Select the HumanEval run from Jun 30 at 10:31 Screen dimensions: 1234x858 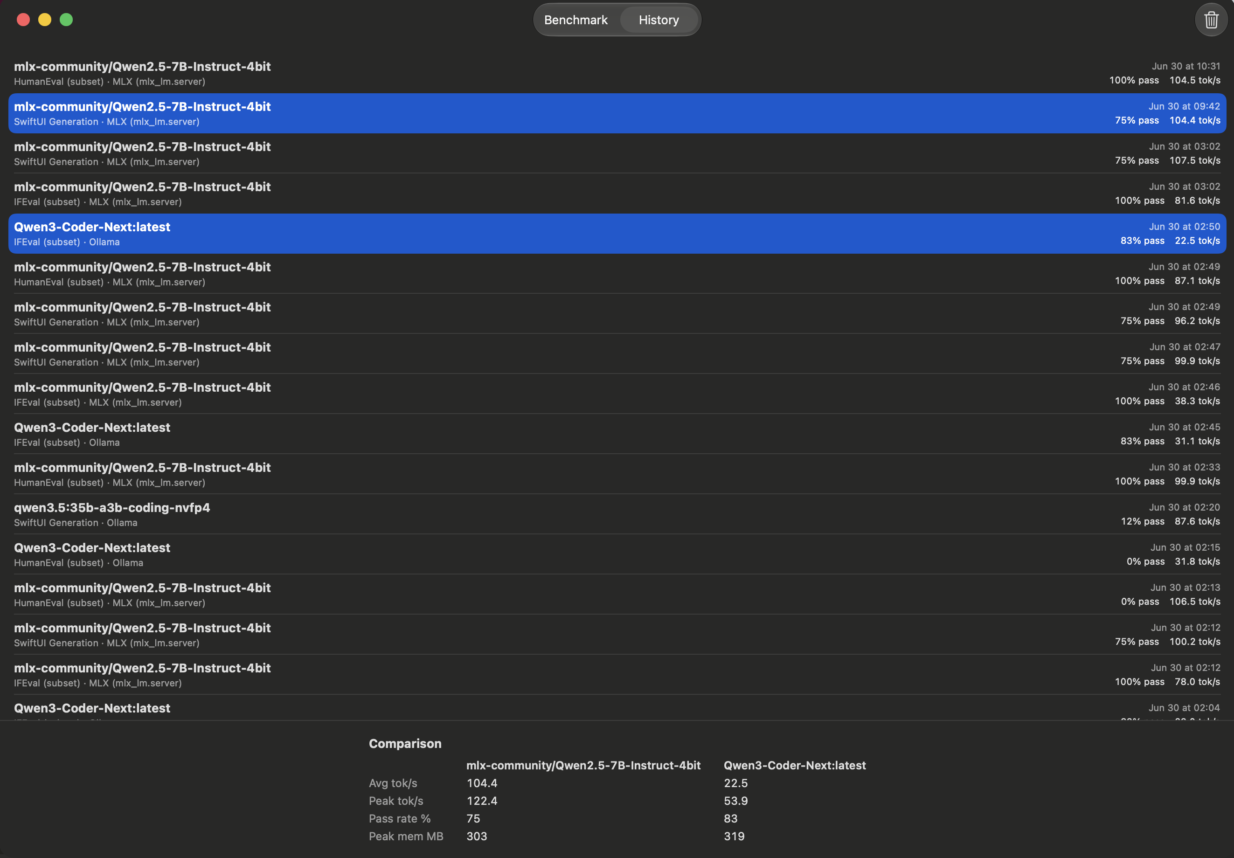click(x=617, y=74)
